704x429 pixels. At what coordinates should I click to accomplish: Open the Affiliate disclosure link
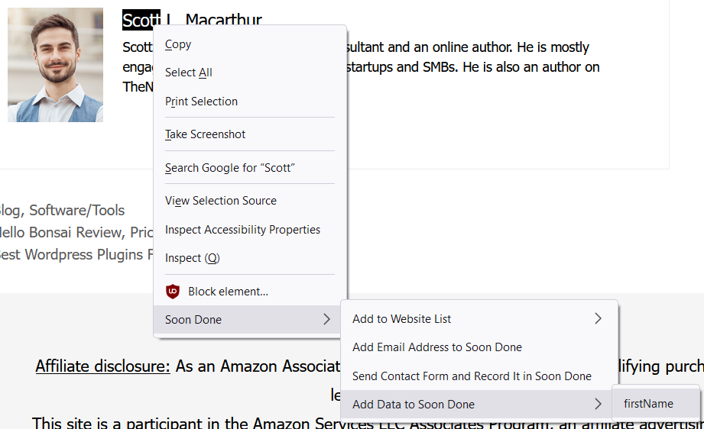(103, 366)
